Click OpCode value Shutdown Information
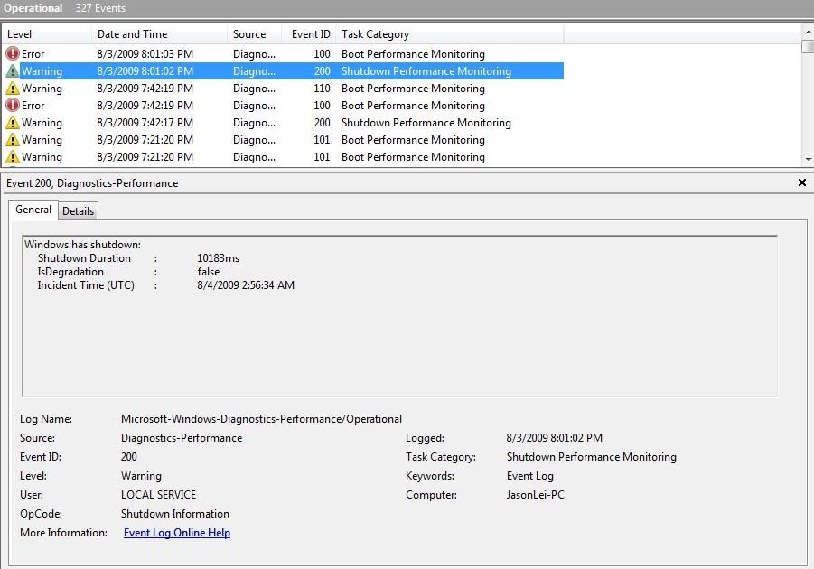Viewport: 814px width, 569px height. point(175,513)
